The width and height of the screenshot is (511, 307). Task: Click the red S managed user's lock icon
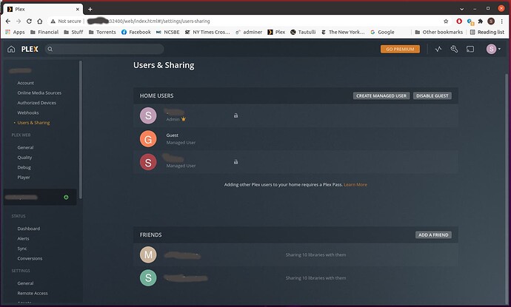[236, 162]
